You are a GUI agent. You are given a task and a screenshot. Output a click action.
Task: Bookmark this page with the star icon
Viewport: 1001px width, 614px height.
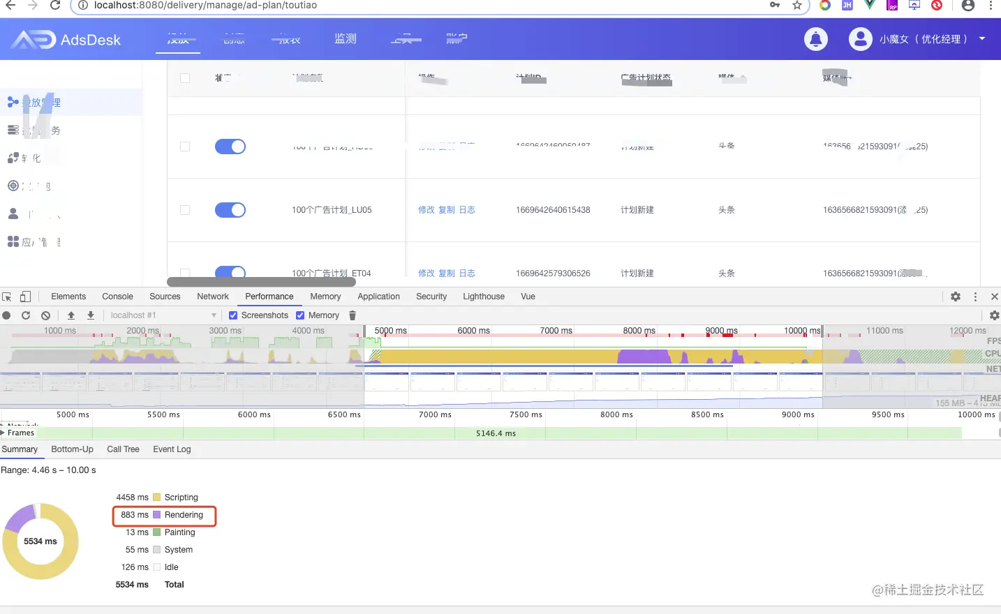point(796,5)
